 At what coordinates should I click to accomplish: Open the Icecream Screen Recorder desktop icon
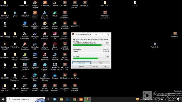(x=35, y=15)
